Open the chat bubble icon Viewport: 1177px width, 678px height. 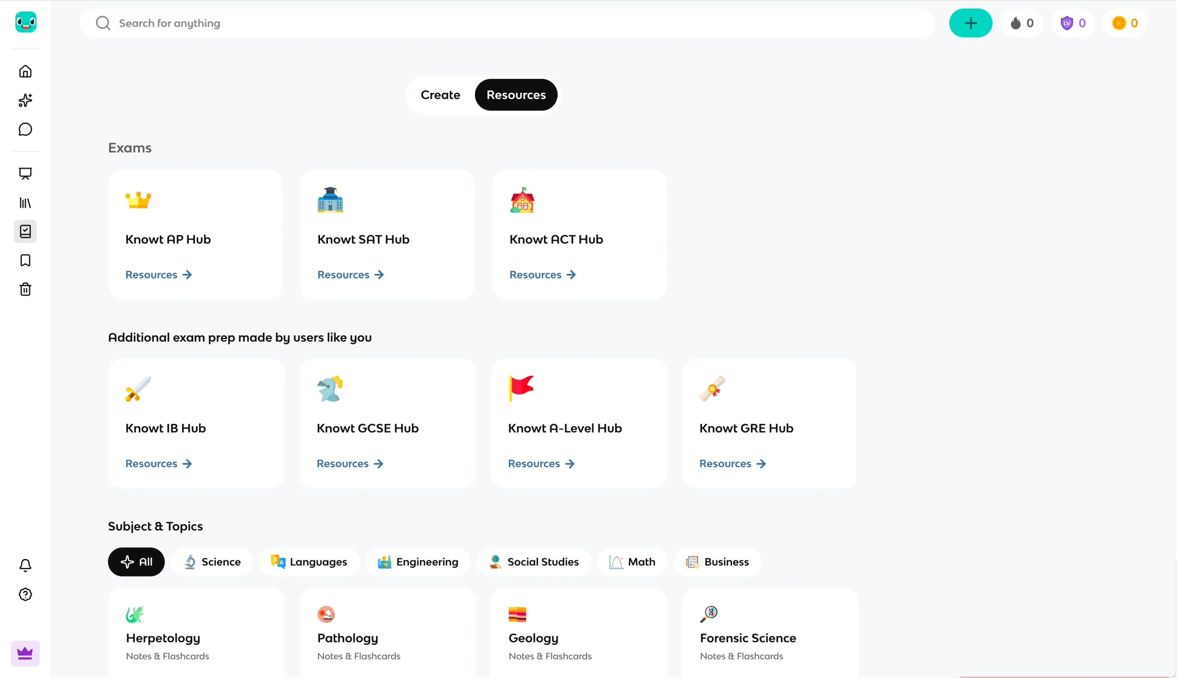point(25,130)
